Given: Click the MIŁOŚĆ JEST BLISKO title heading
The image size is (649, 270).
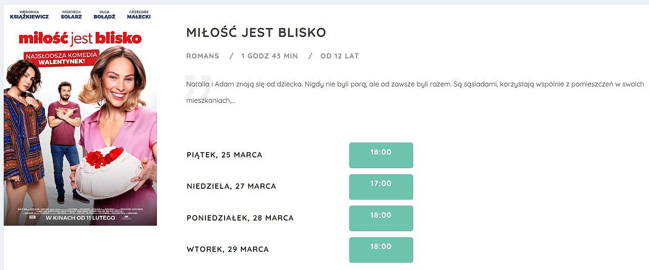Looking at the screenshot, I should tap(256, 32).
